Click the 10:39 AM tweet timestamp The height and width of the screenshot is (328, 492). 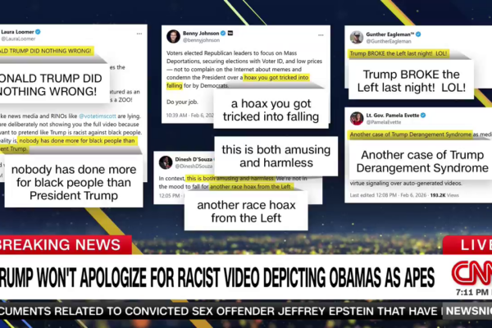click(x=177, y=116)
